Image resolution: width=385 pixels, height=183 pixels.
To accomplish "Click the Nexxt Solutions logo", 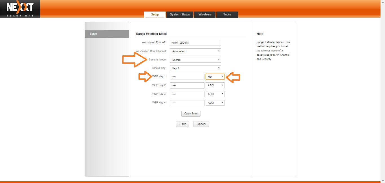I will [x=20, y=9].
